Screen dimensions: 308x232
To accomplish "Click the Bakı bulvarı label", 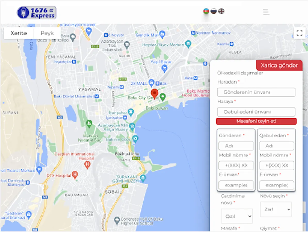I will pyautogui.click(x=157, y=108).
